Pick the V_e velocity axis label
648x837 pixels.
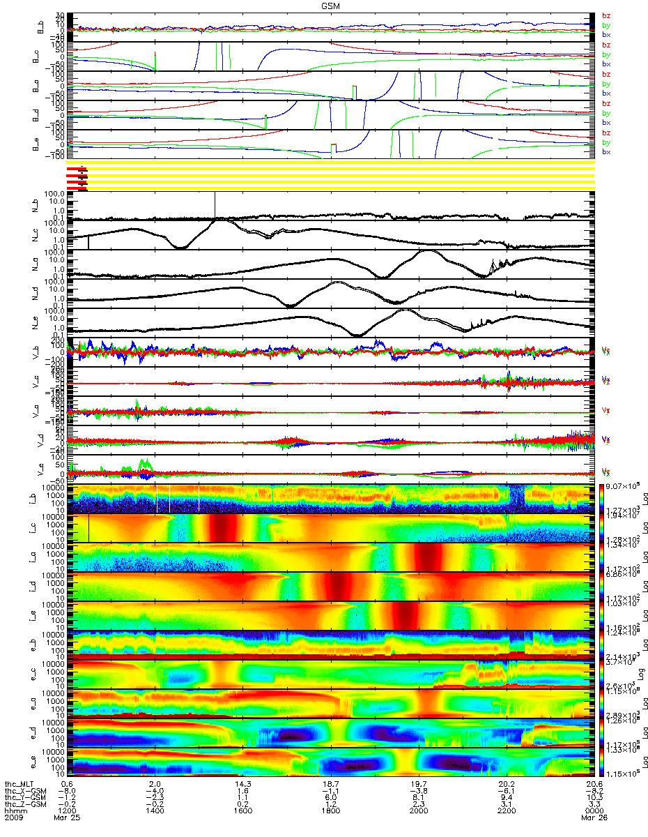click(x=42, y=471)
